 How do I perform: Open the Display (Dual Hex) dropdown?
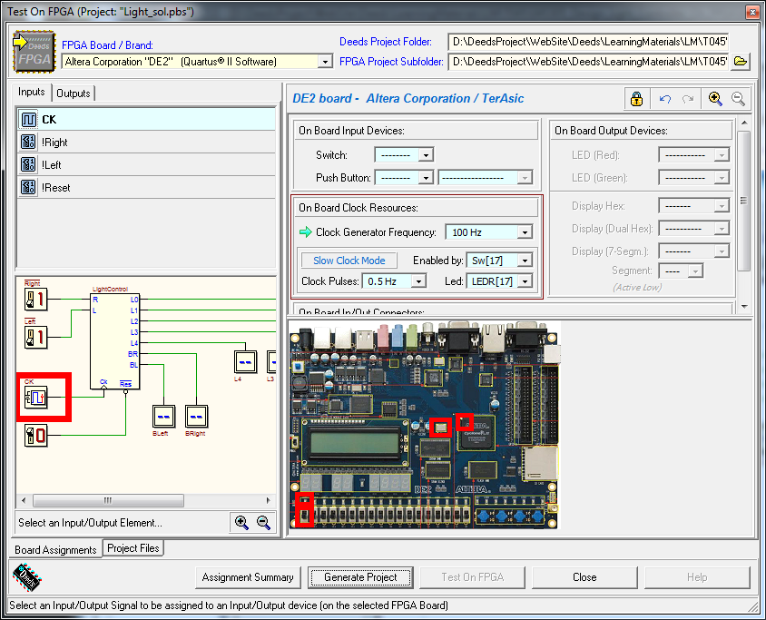(722, 229)
